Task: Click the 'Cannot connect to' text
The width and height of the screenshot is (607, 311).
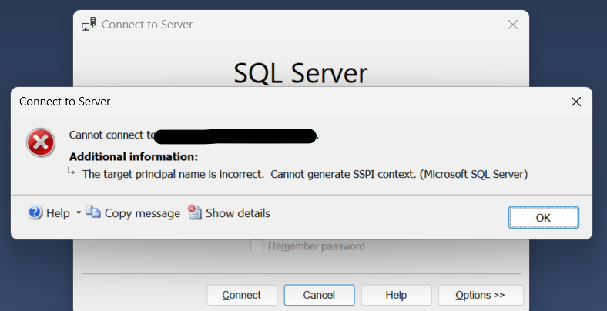Action: [112, 135]
